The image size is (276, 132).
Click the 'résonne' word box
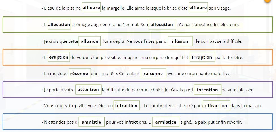pos(80,73)
